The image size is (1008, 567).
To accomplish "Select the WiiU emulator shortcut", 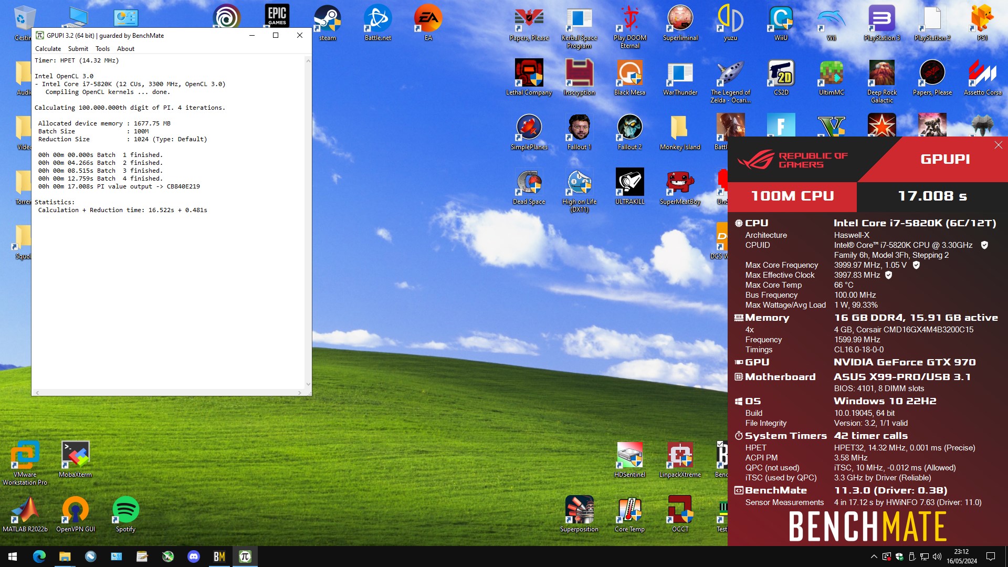I will 781,24.
